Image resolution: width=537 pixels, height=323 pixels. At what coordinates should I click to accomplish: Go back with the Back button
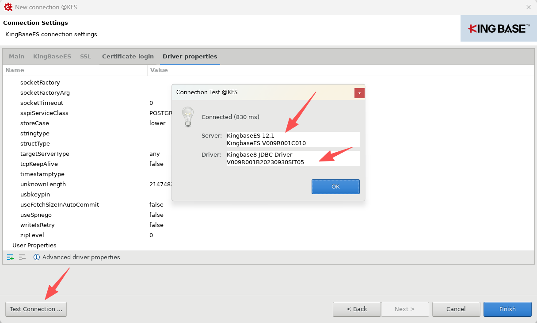(x=357, y=309)
